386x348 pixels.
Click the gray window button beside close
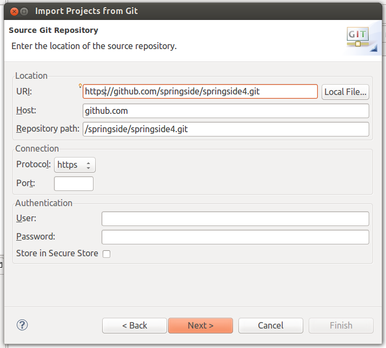pos(24,11)
